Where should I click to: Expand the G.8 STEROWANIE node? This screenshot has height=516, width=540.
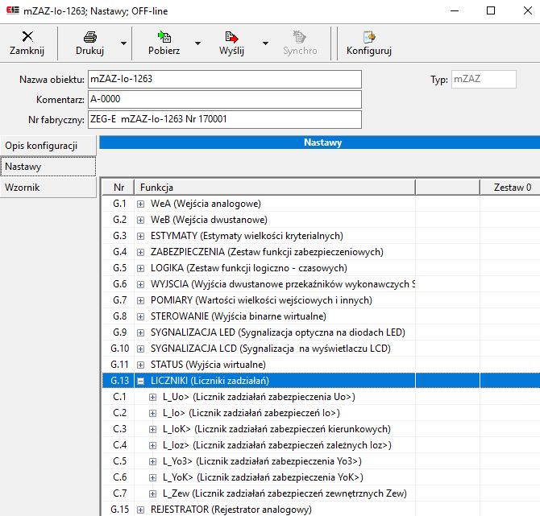click(140, 317)
